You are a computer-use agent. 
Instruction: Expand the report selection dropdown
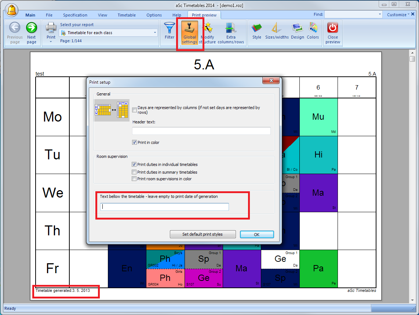coord(154,33)
